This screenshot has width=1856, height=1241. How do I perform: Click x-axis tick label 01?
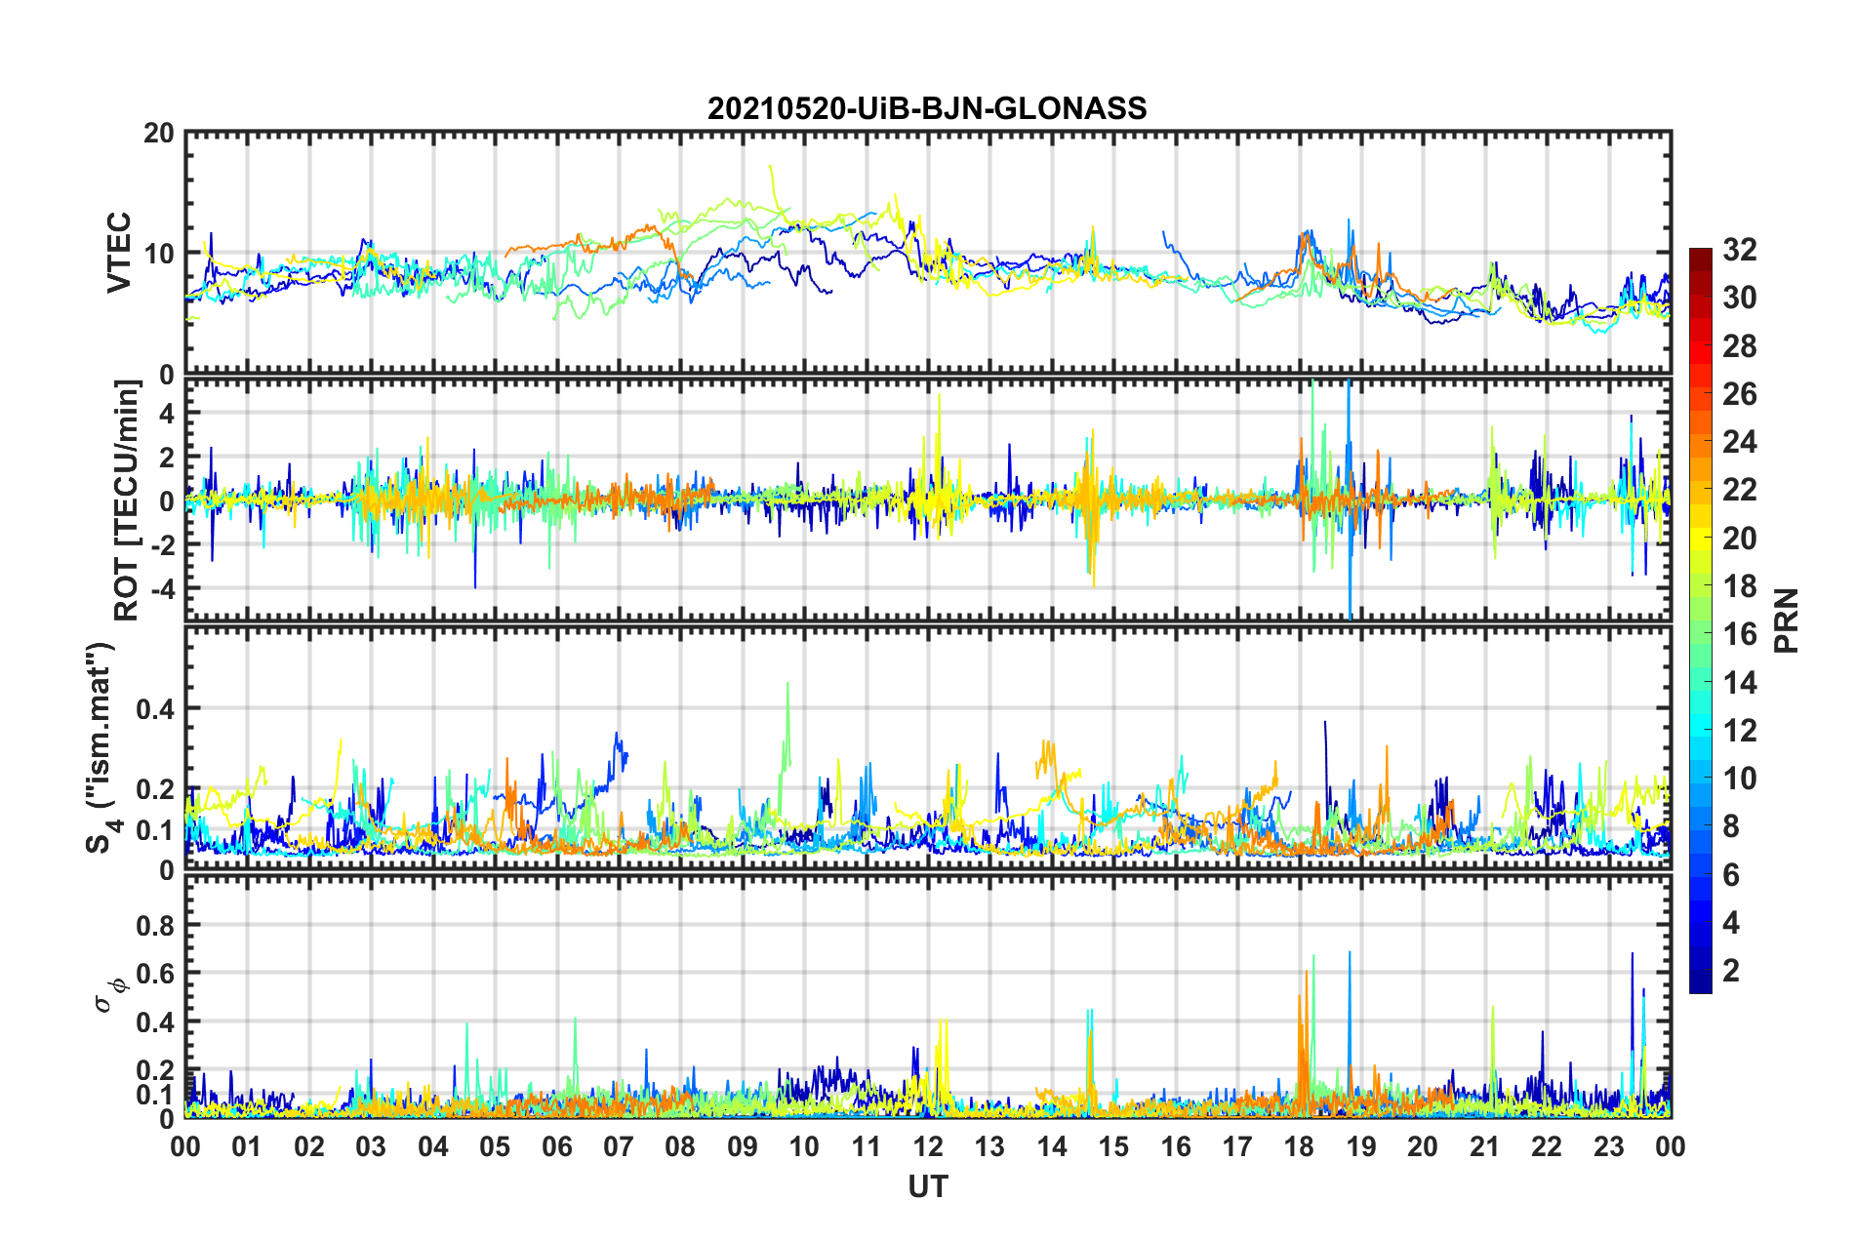pyautogui.click(x=247, y=1146)
